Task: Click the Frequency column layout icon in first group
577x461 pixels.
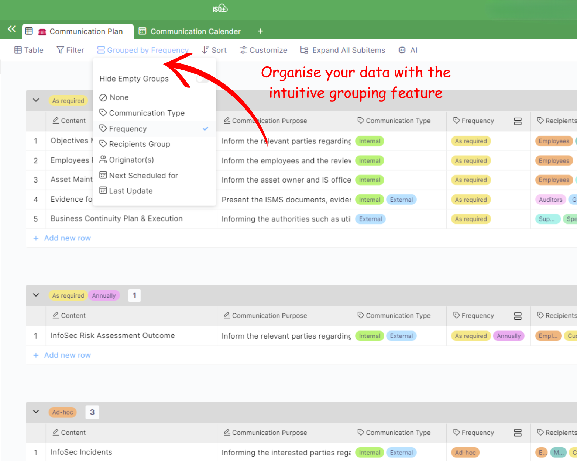Action: coord(518,121)
